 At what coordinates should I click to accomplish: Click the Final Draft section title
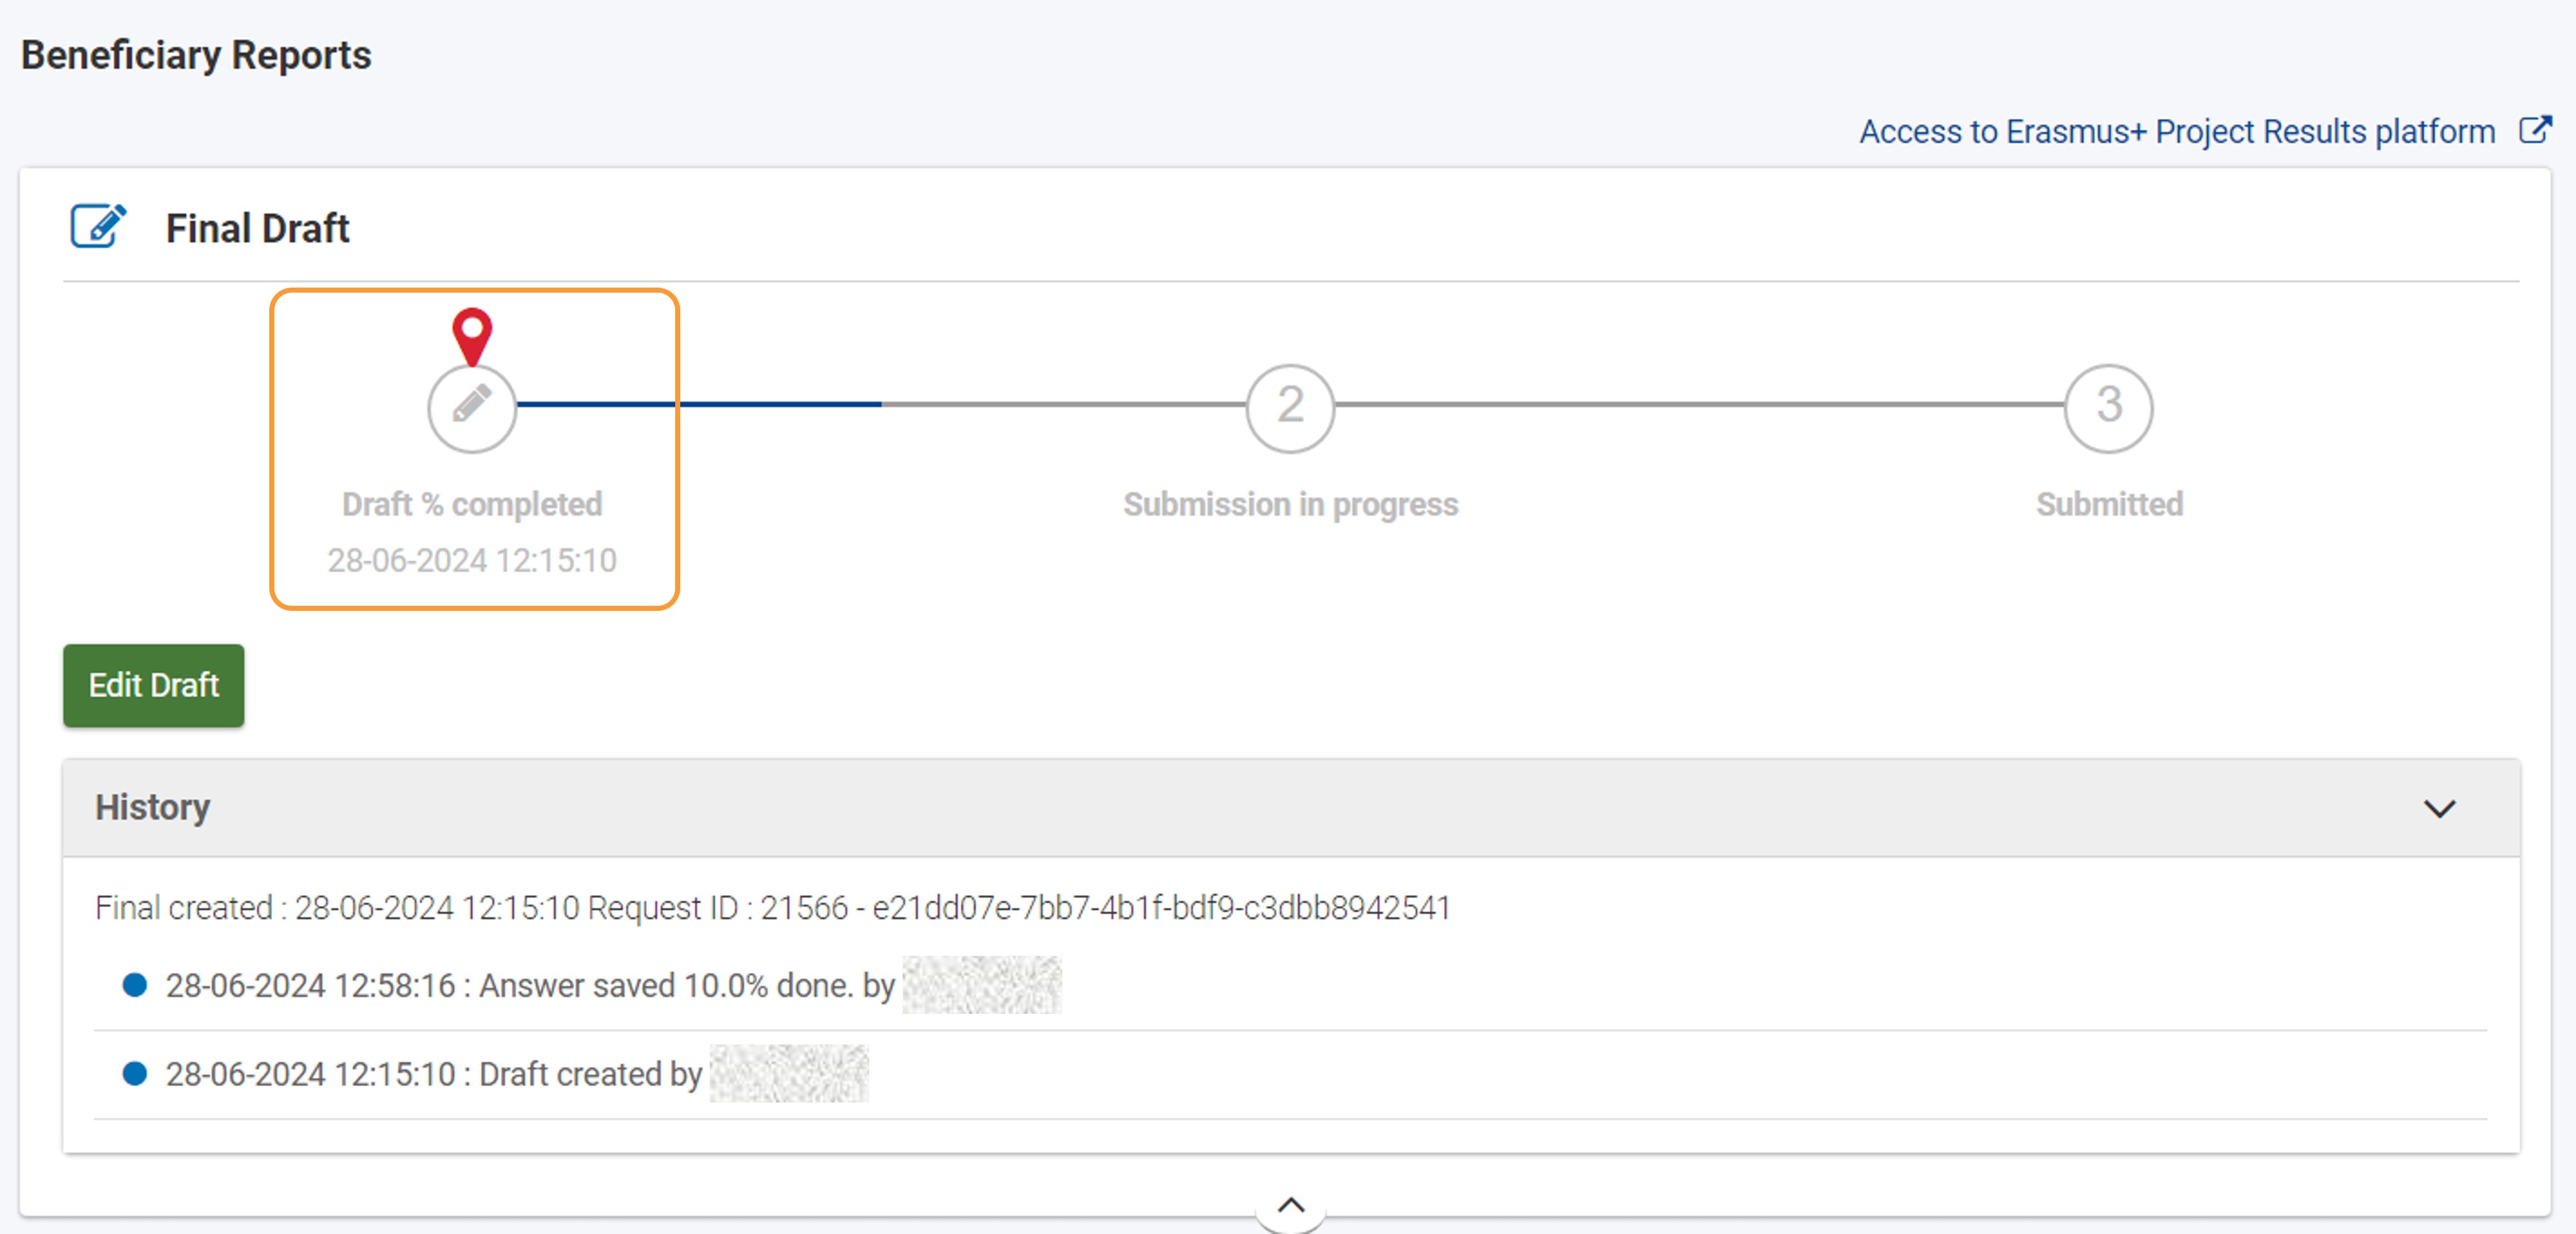257,228
